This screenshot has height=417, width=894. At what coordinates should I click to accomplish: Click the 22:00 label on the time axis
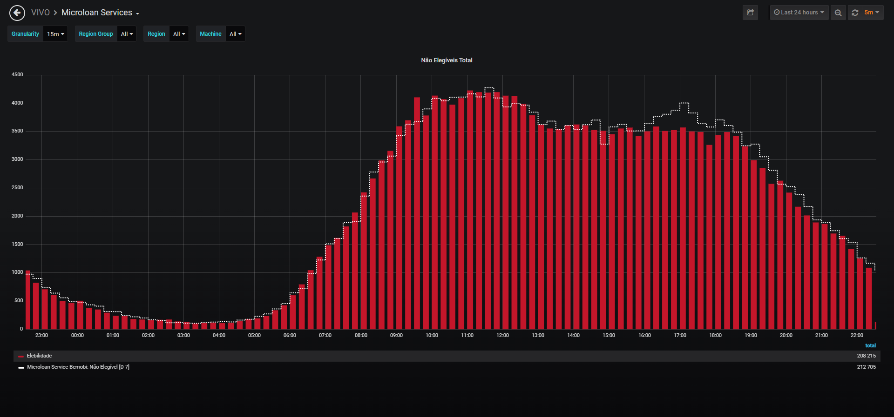coord(857,335)
